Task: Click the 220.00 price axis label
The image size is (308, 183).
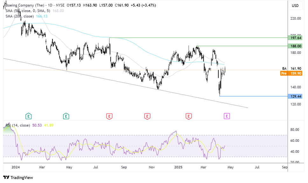Action: click(x=296, y=18)
